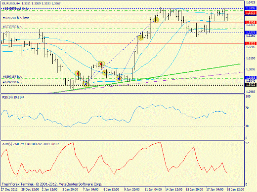Click the RSI(14) 59.5147 indicator label
This screenshot has width=257, height=192.
tap(13, 97)
